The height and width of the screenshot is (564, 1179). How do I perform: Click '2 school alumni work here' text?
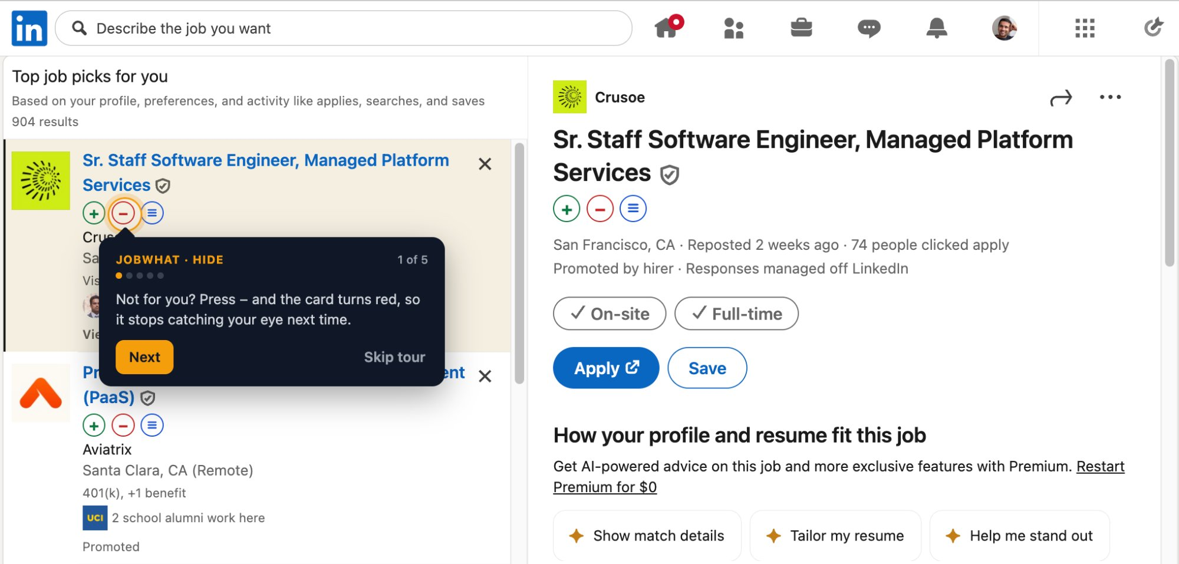(x=188, y=518)
